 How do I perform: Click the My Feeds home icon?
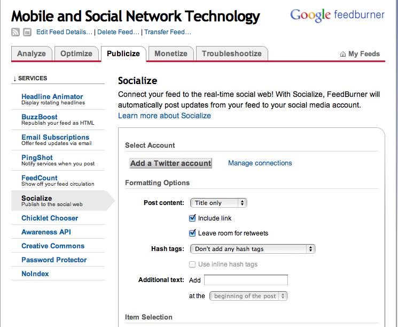(x=343, y=54)
